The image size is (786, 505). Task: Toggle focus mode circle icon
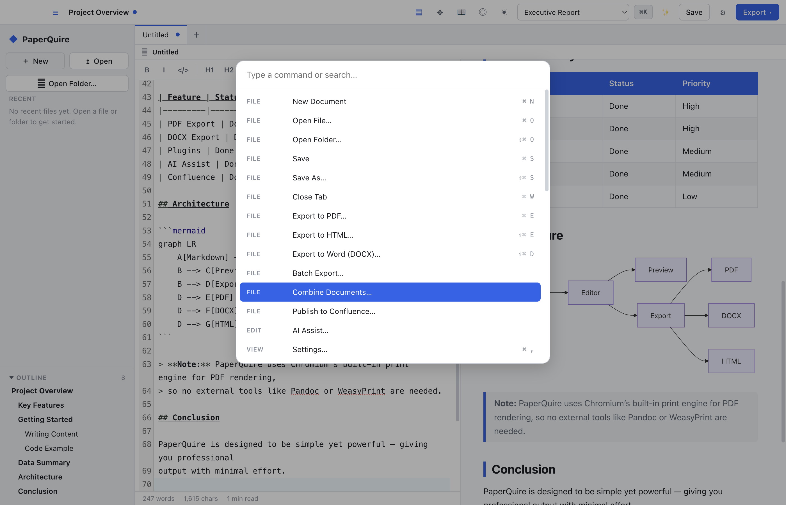coord(483,12)
